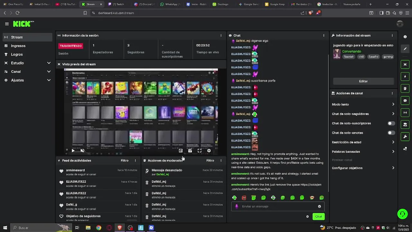Reload the page in the browser

click(x=17, y=13)
